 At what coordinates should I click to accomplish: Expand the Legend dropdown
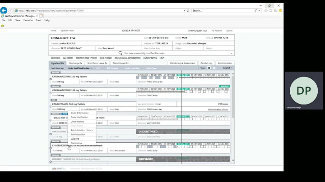(x=227, y=68)
